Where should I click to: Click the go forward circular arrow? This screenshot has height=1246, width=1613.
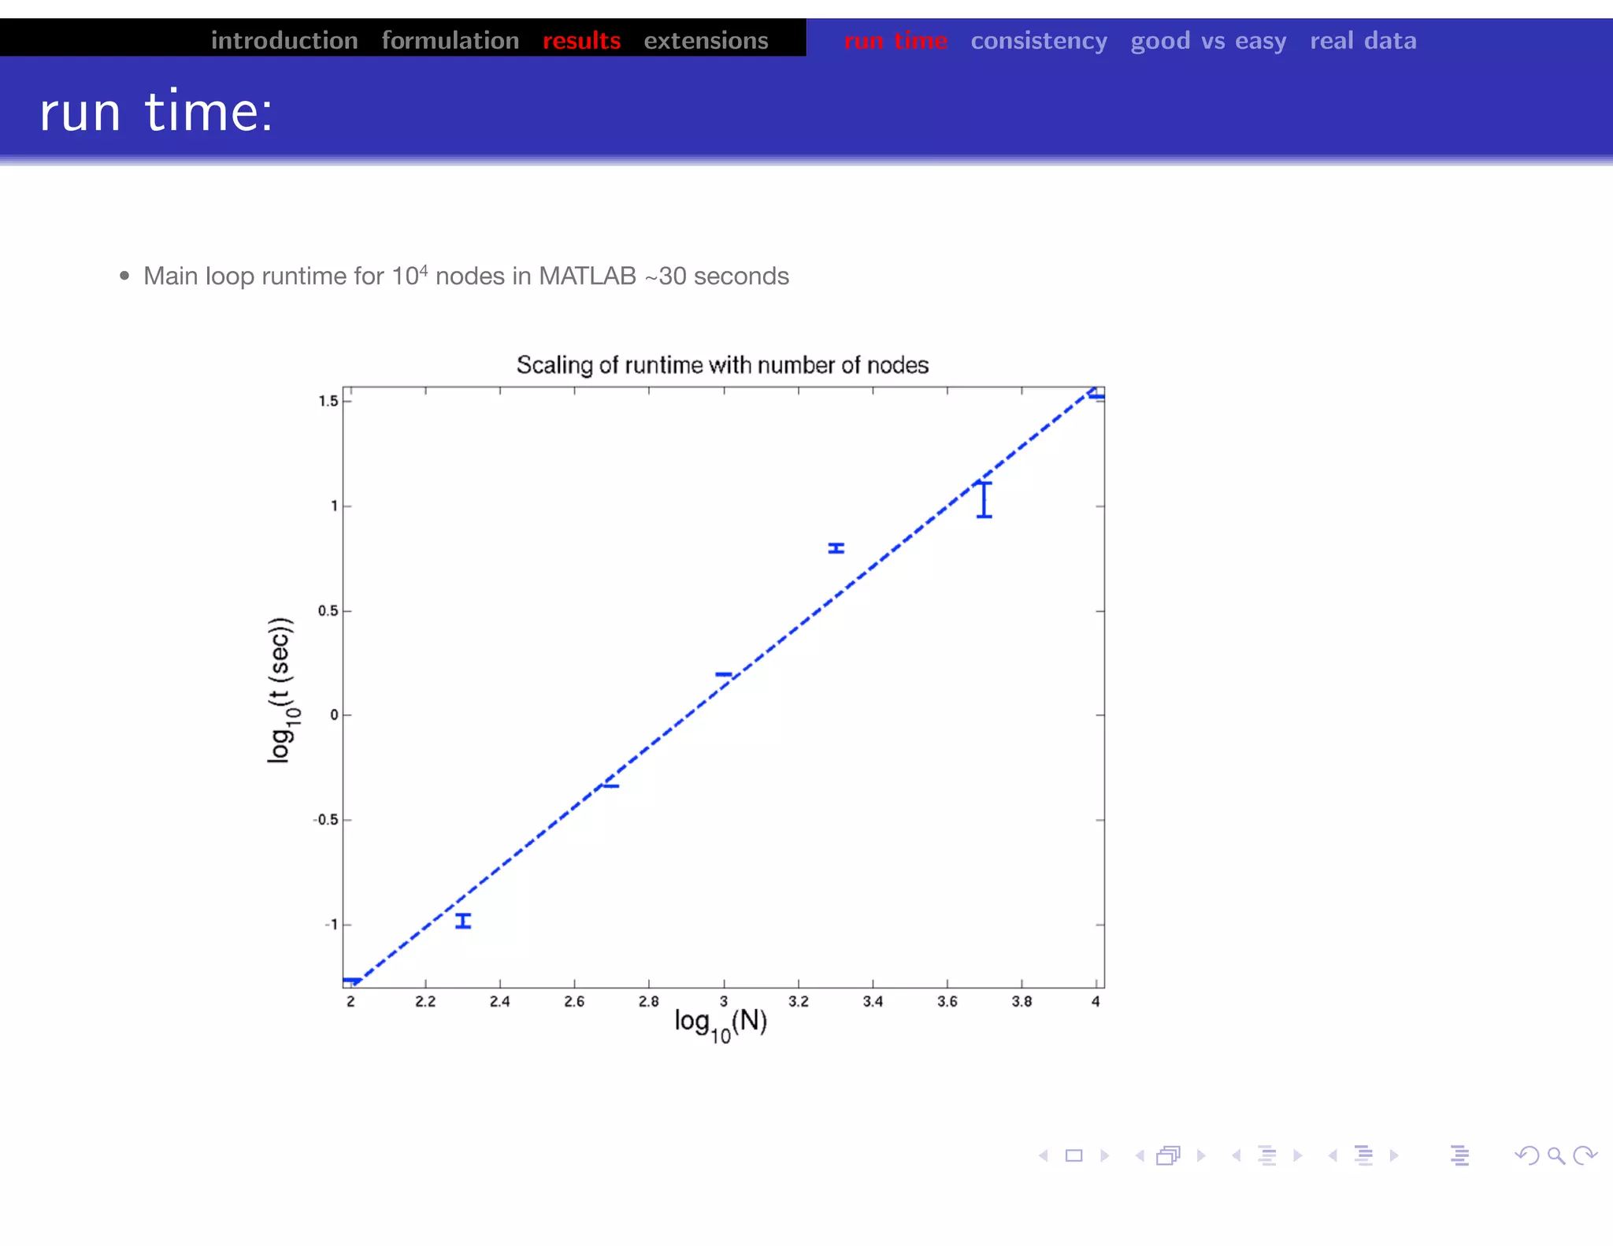pos(1585,1155)
